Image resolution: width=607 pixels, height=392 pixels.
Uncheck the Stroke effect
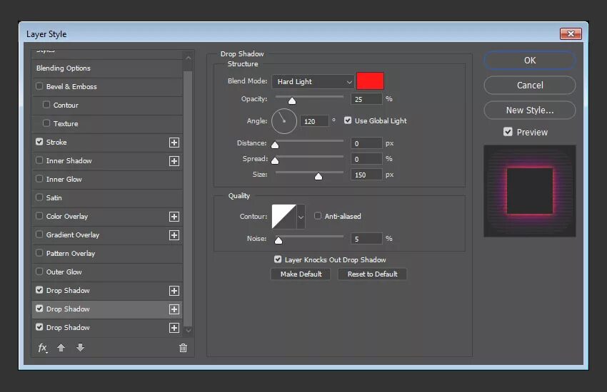[x=39, y=141]
